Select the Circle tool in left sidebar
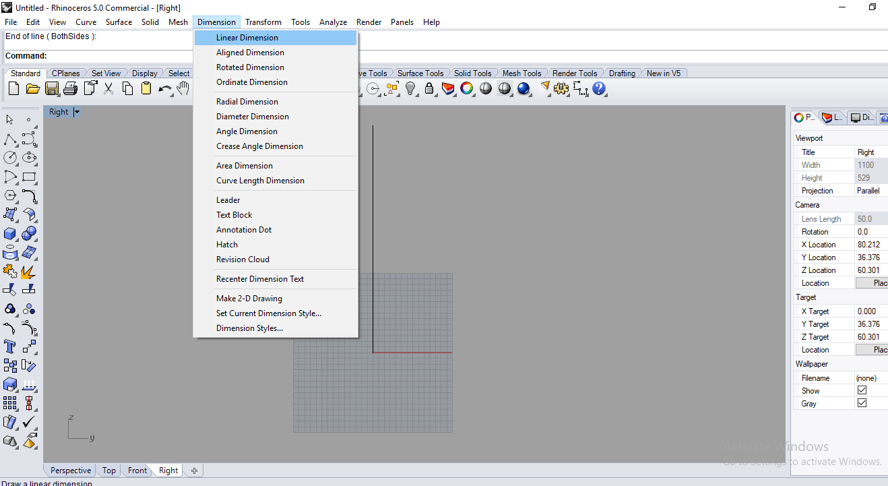 tap(10, 158)
